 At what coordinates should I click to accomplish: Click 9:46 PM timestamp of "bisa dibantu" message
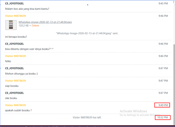[x=163, y=44]
